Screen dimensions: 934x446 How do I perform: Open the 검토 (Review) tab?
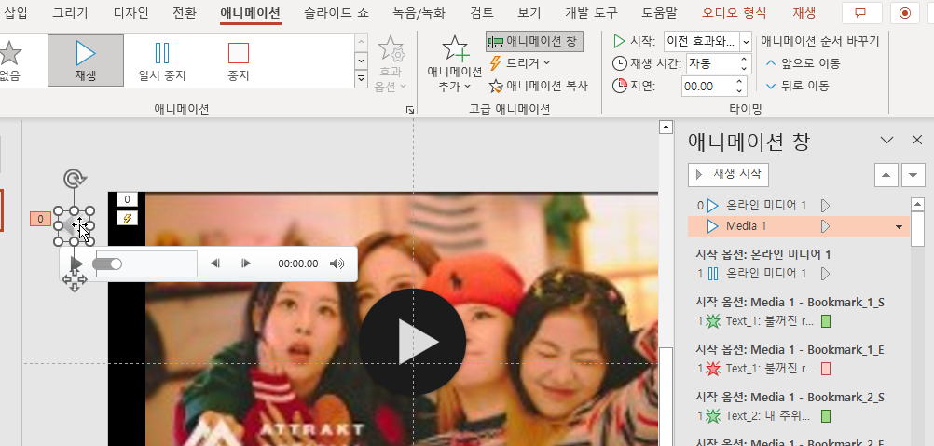pyautogui.click(x=481, y=12)
